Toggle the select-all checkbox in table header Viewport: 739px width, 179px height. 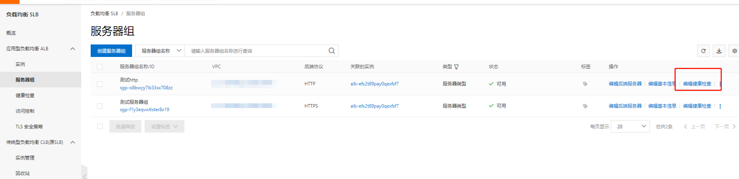[x=100, y=67]
